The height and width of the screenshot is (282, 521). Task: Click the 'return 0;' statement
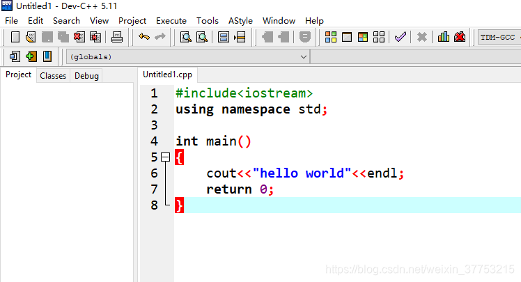coord(240,189)
